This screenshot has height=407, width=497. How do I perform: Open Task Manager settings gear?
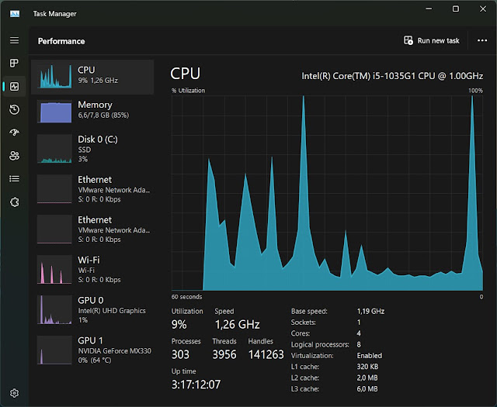pos(14,393)
